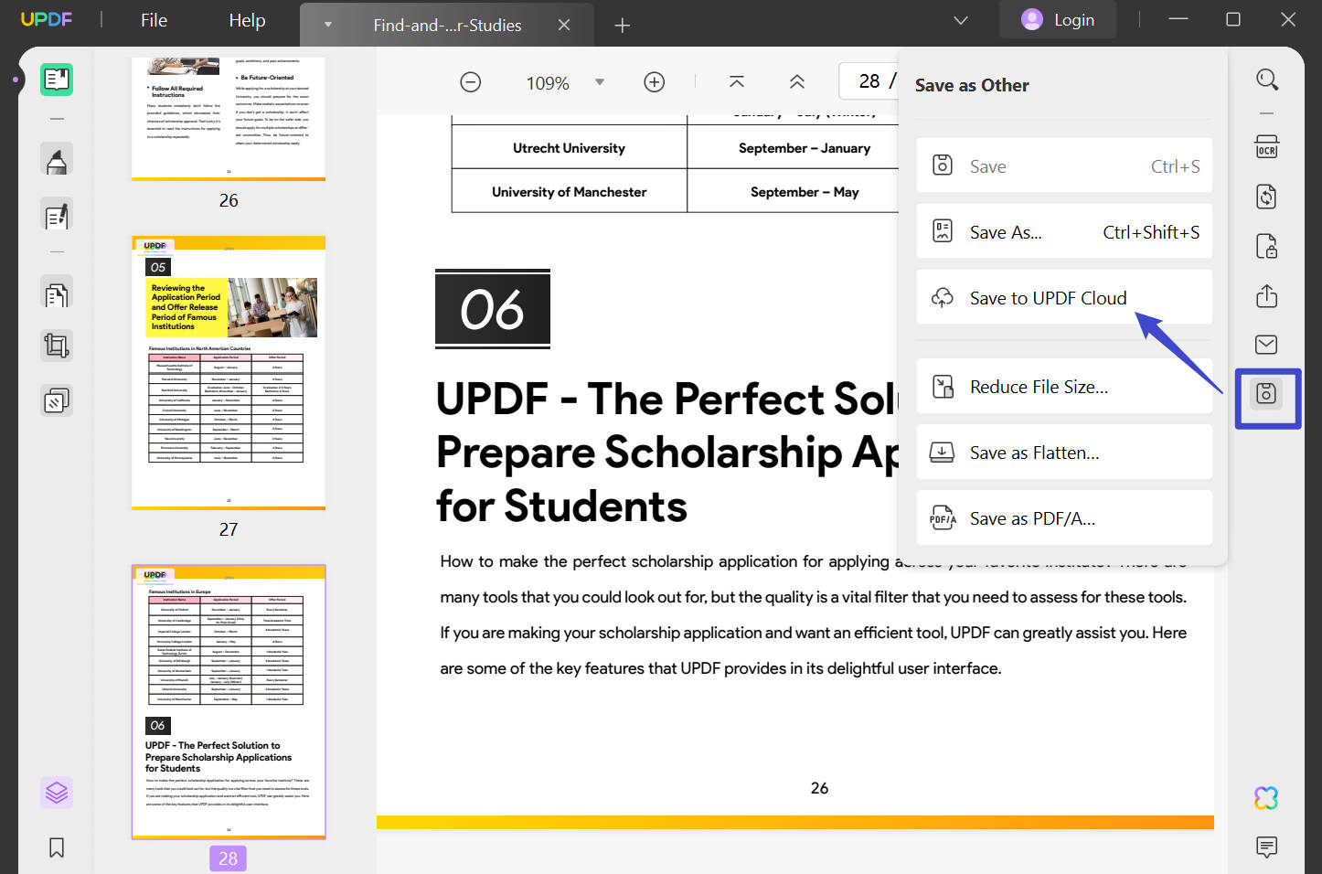Open the Protect PDF tool
The height and width of the screenshot is (874, 1322).
tap(1267, 247)
